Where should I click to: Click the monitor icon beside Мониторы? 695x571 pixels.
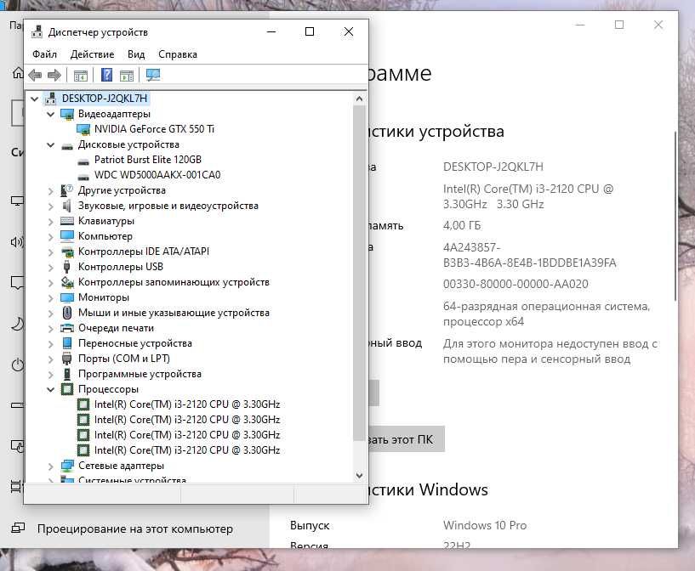coord(67,297)
